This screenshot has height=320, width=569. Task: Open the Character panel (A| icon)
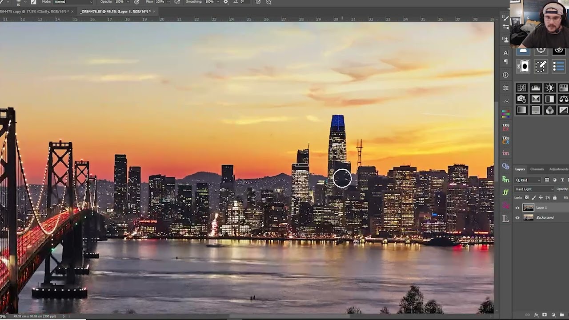coord(505,53)
